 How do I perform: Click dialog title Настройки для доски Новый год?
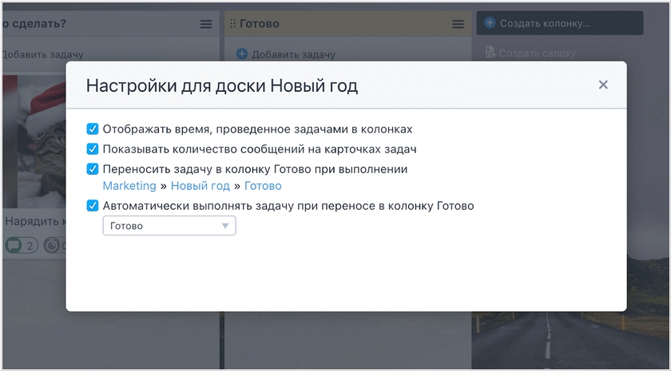(x=222, y=86)
